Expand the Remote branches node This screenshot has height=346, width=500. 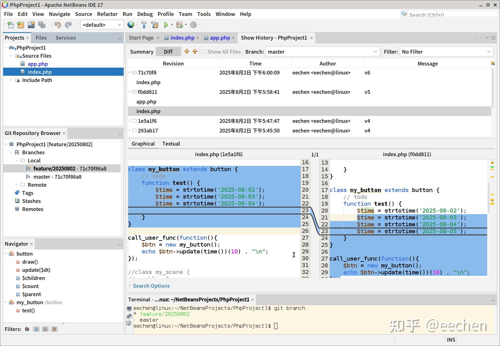17,185
